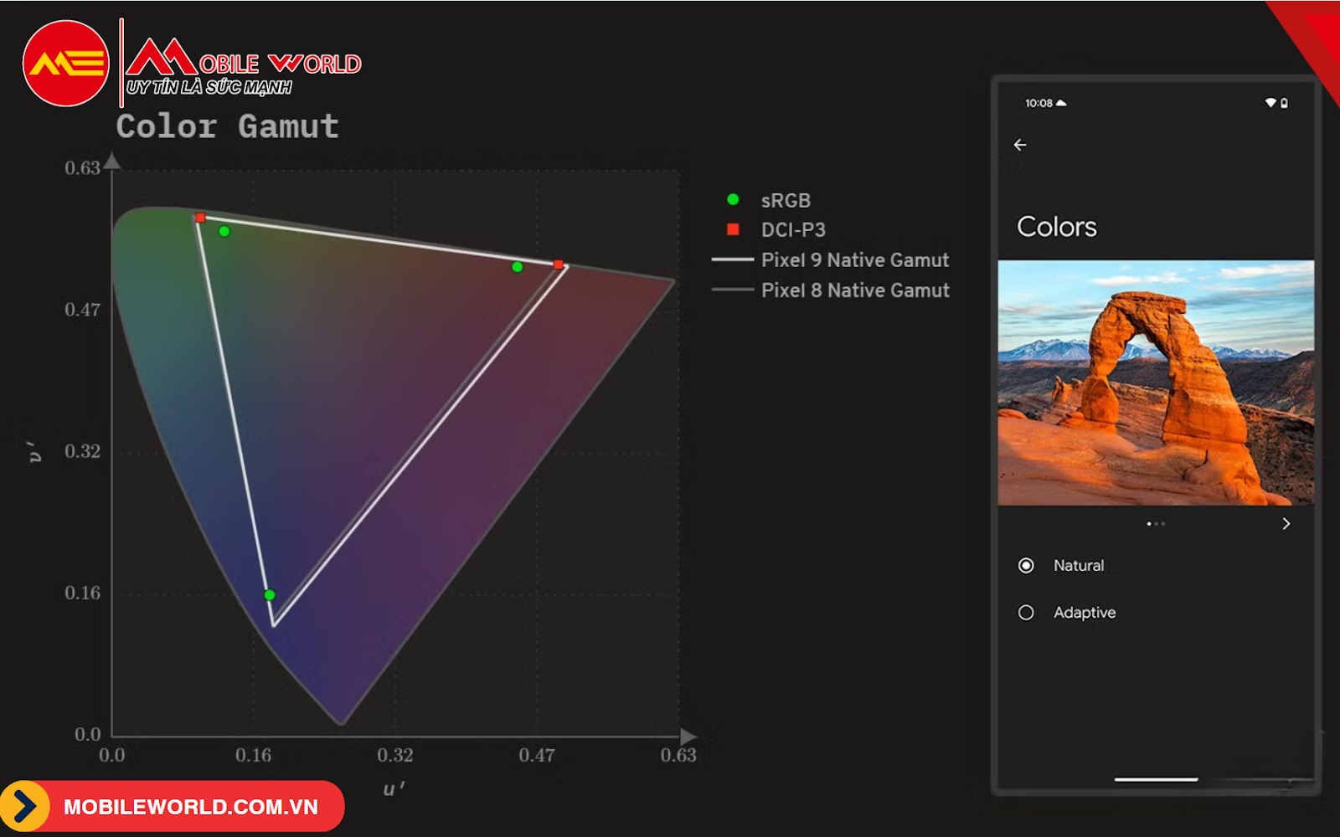Click the red DCI-P3 legend square

pos(733,229)
